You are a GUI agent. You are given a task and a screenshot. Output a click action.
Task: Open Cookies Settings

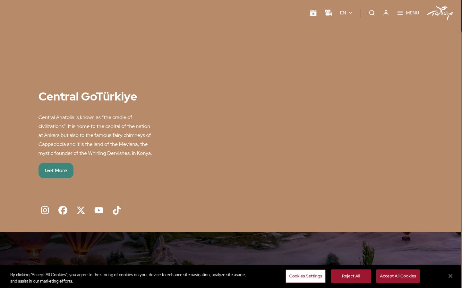tap(305, 276)
